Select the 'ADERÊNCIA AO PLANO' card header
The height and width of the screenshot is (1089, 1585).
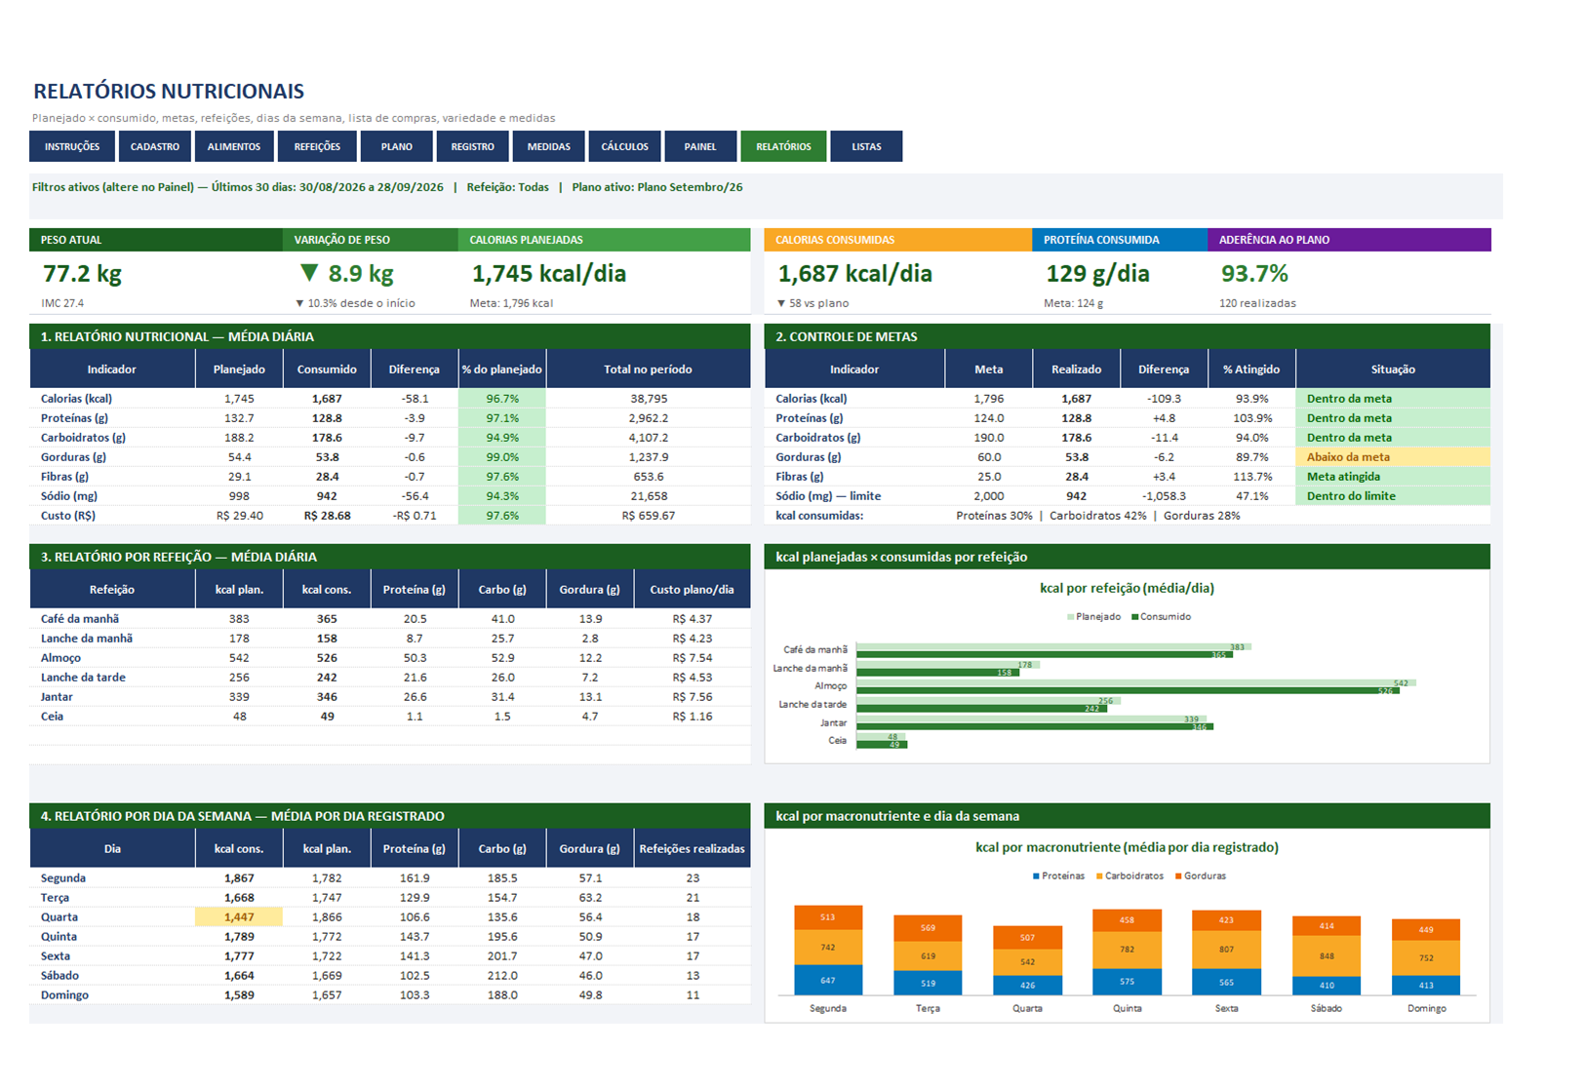click(1349, 240)
